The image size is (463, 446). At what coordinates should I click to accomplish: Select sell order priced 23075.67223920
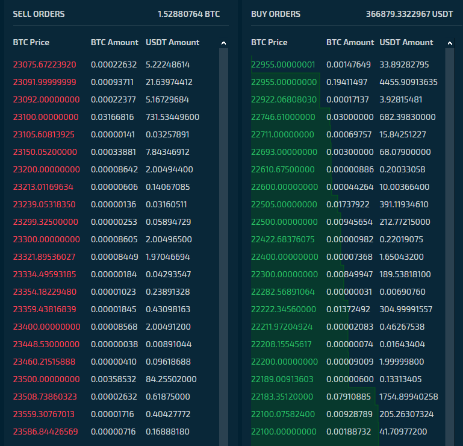tap(116, 64)
